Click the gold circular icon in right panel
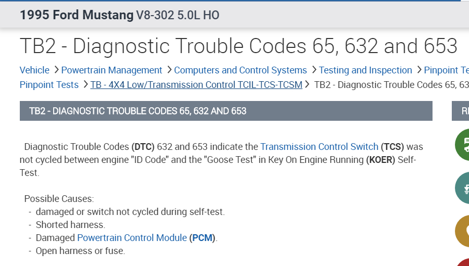 click(x=463, y=231)
